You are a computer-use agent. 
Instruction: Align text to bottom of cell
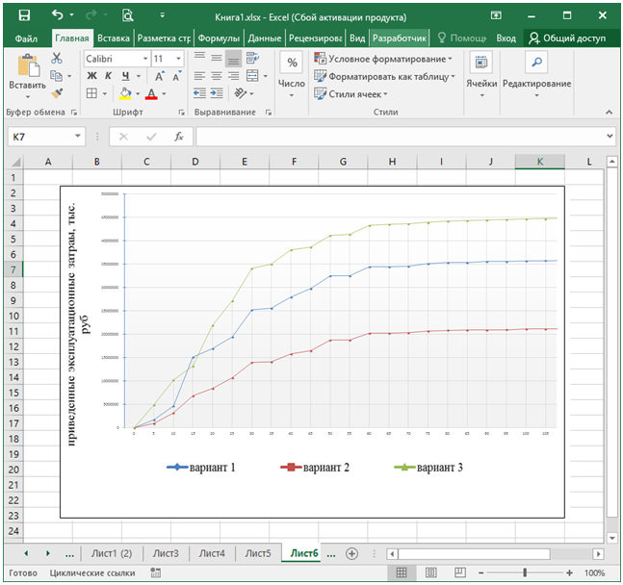(x=233, y=59)
